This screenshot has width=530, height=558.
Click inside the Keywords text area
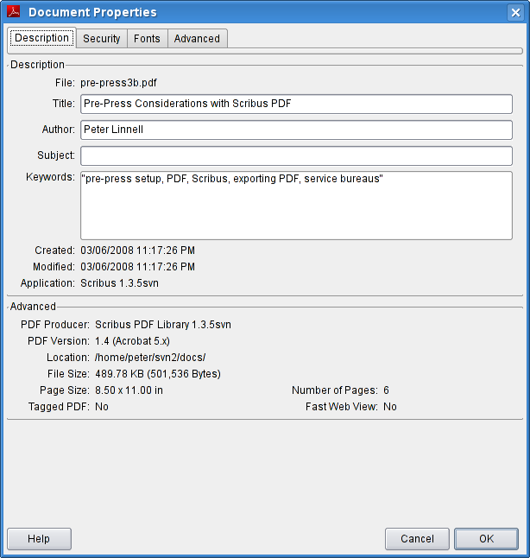(296, 206)
